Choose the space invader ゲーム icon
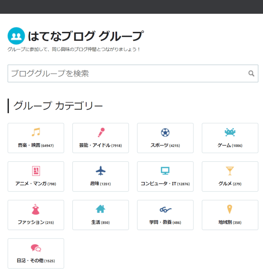Image resolution: width=263 pixels, height=279 pixels. click(x=230, y=132)
